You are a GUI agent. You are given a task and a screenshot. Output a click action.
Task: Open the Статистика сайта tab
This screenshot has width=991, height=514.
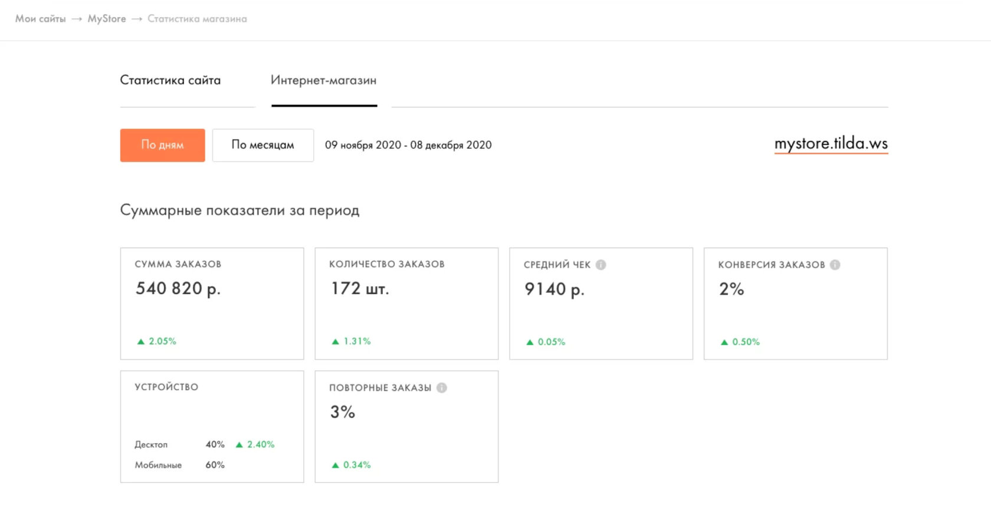coord(170,80)
